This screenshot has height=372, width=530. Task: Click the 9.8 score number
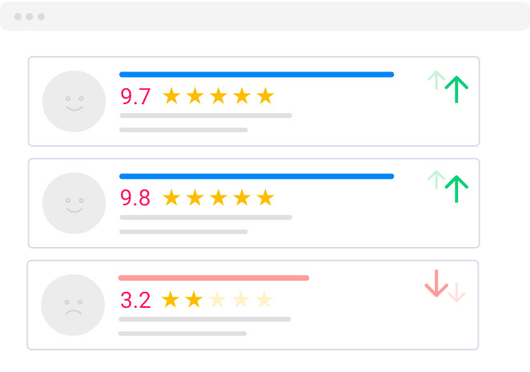coord(135,198)
